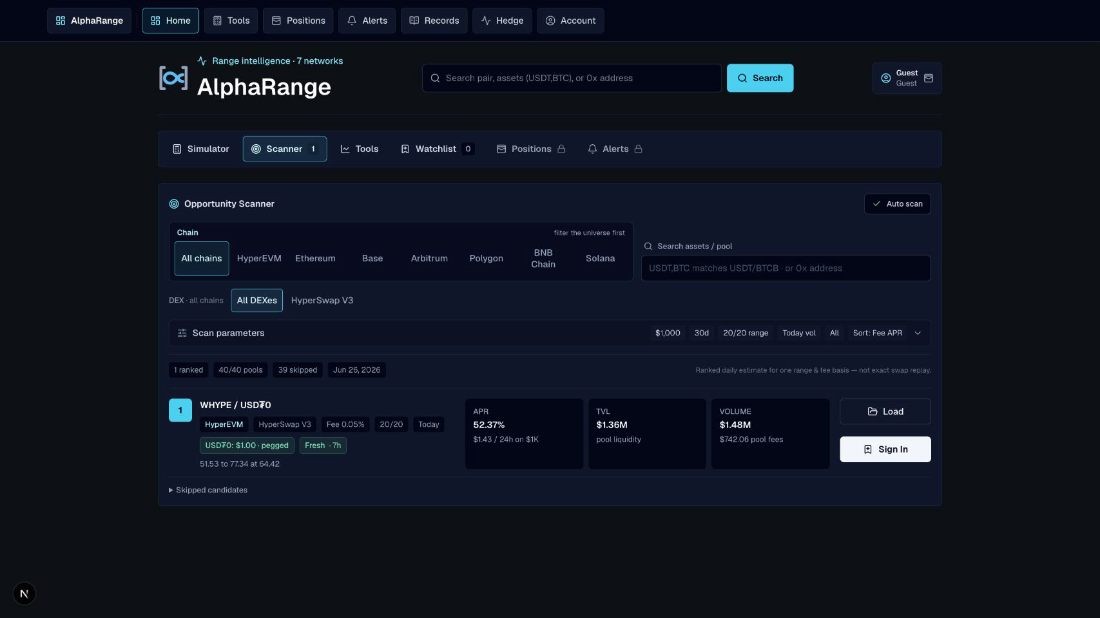1100x618 pixels.
Task: Open the Guest account menu
Action: pos(907,78)
